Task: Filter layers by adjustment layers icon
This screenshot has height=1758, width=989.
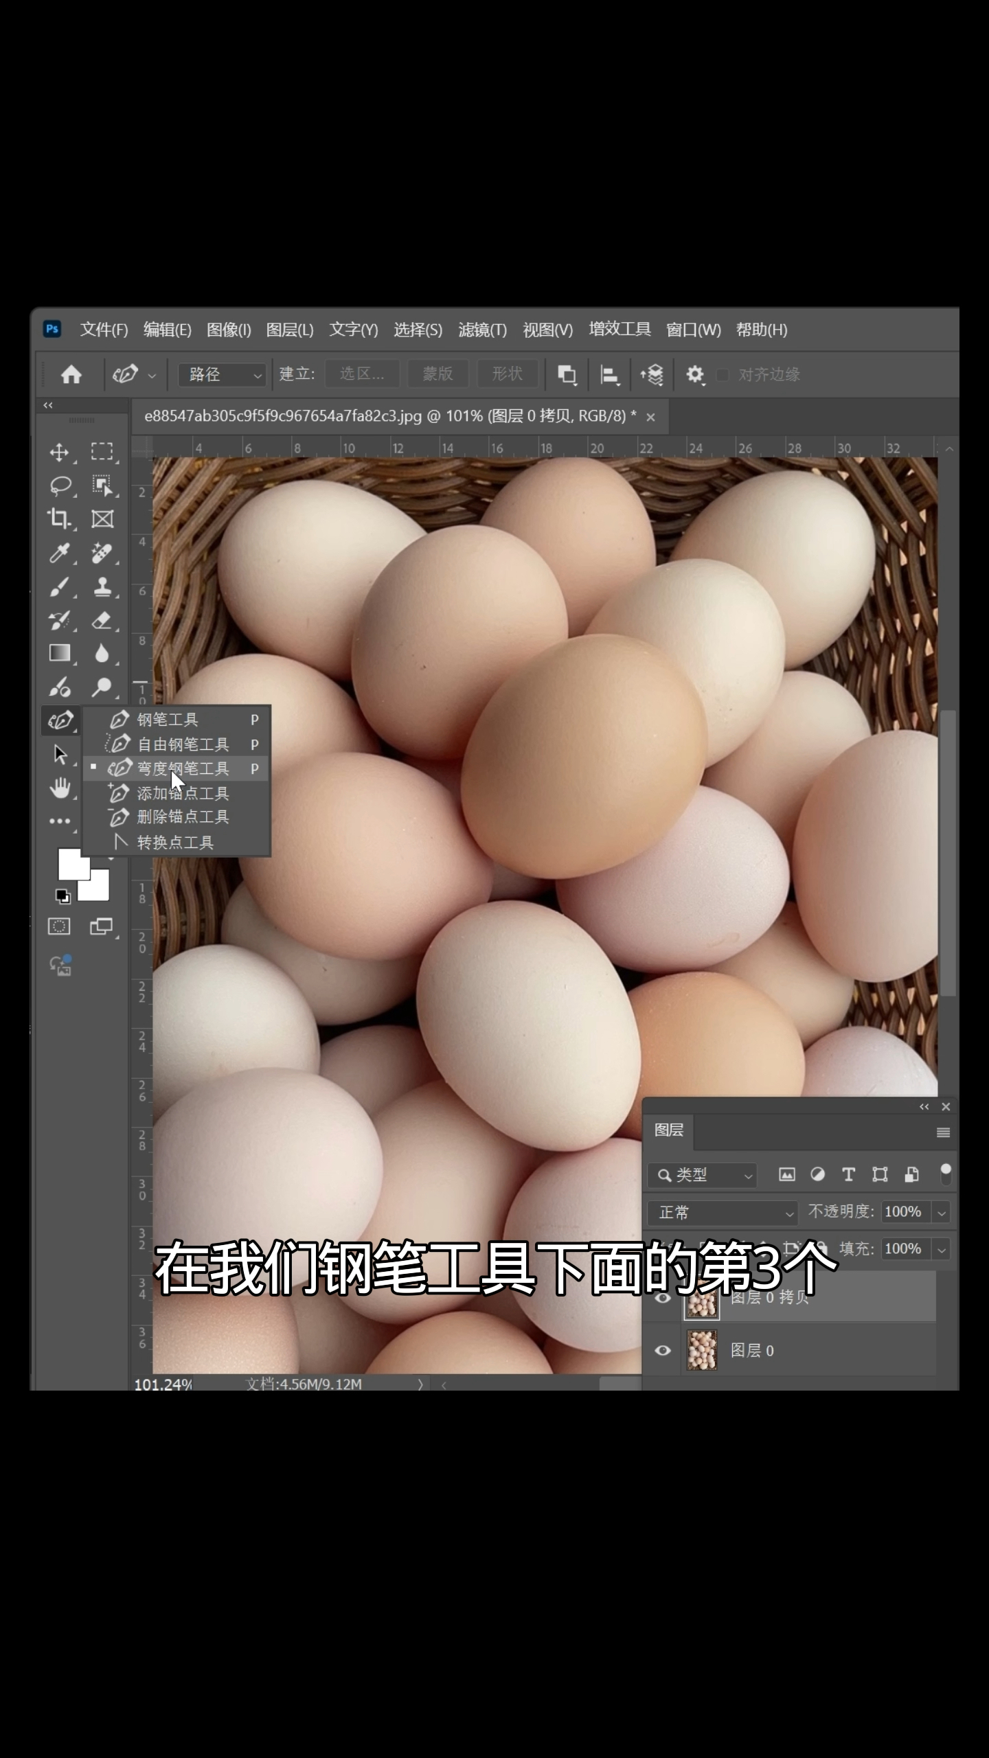Action: click(817, 1174)
